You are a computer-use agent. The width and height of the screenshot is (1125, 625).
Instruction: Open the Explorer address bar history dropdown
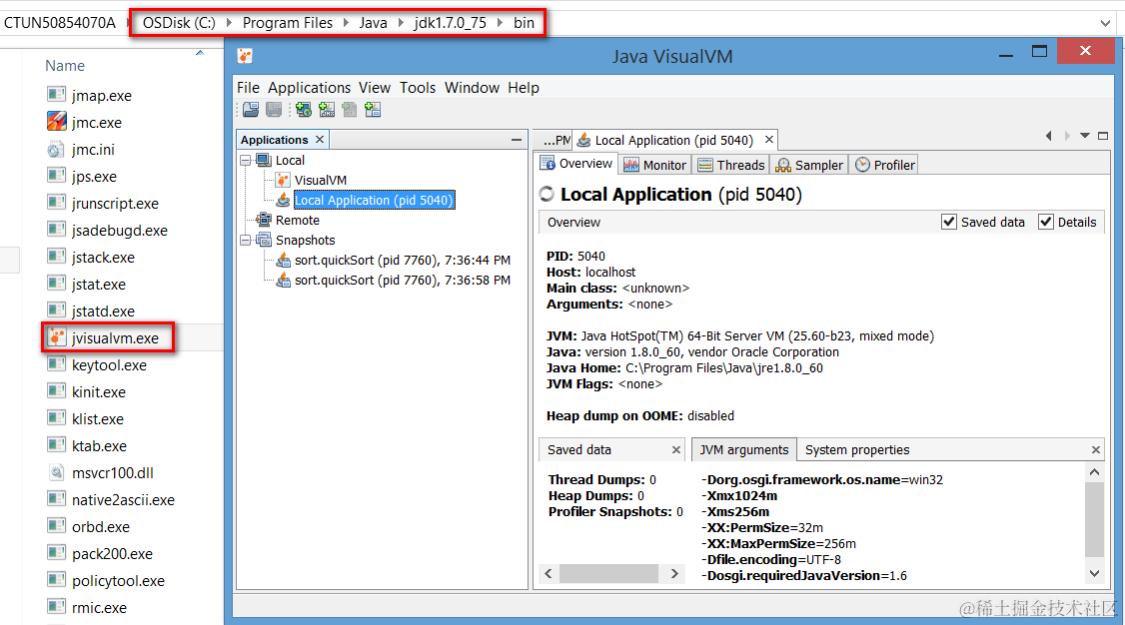click(x=1105, y=23)
